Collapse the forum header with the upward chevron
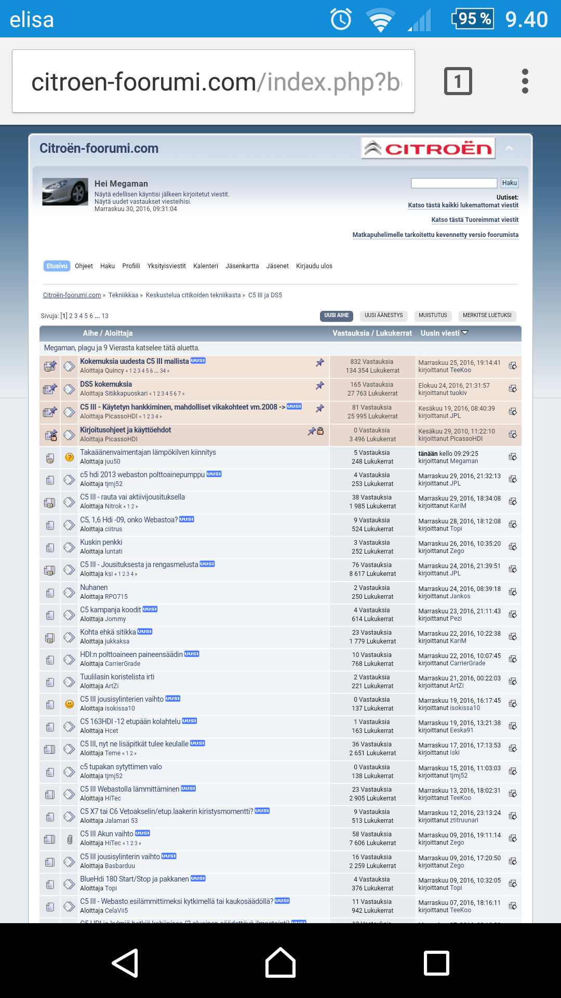 click(509, 149)
